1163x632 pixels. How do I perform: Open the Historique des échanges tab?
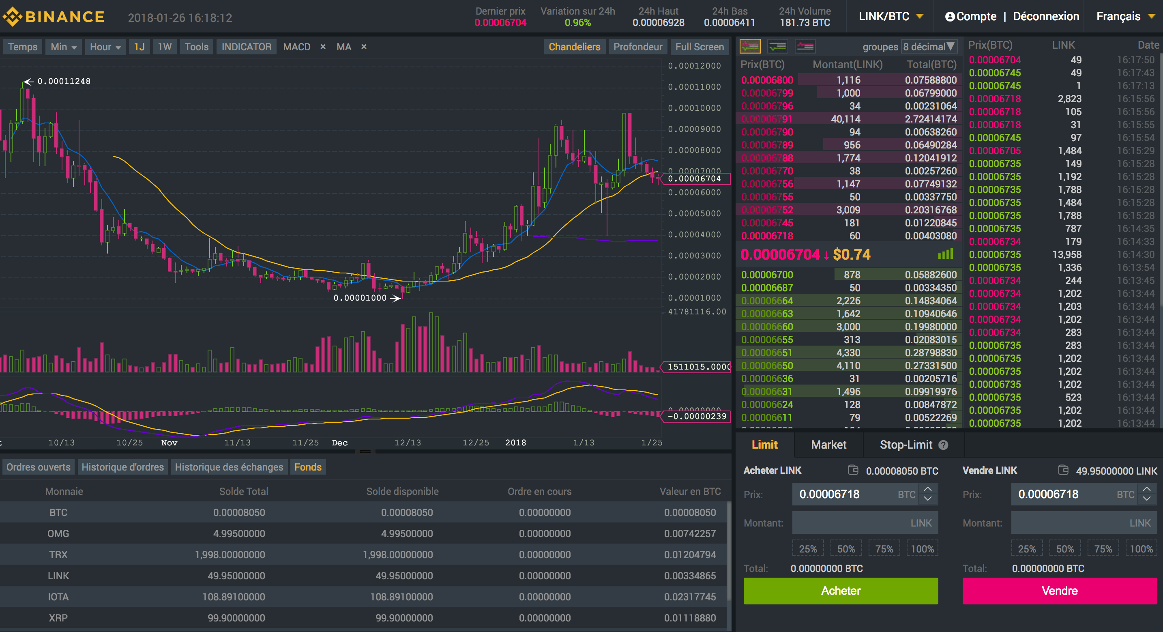(229, 467)
